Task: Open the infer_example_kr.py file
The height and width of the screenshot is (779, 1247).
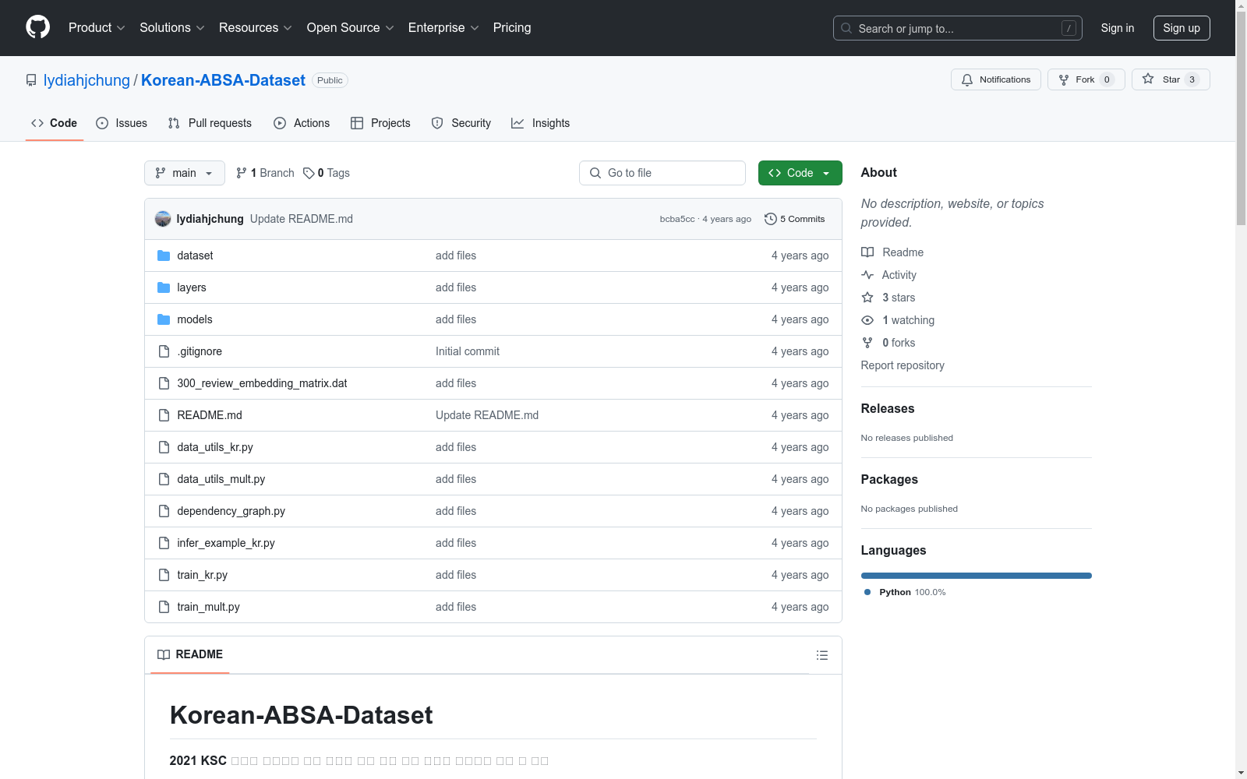Action: (x=226, y=543)
